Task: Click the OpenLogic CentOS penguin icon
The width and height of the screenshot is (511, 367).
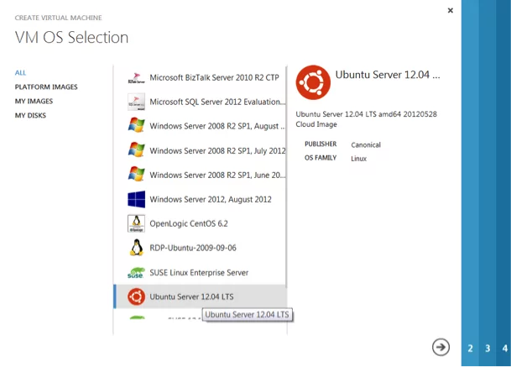Action: pyautogui.click(x=136, y=223)
